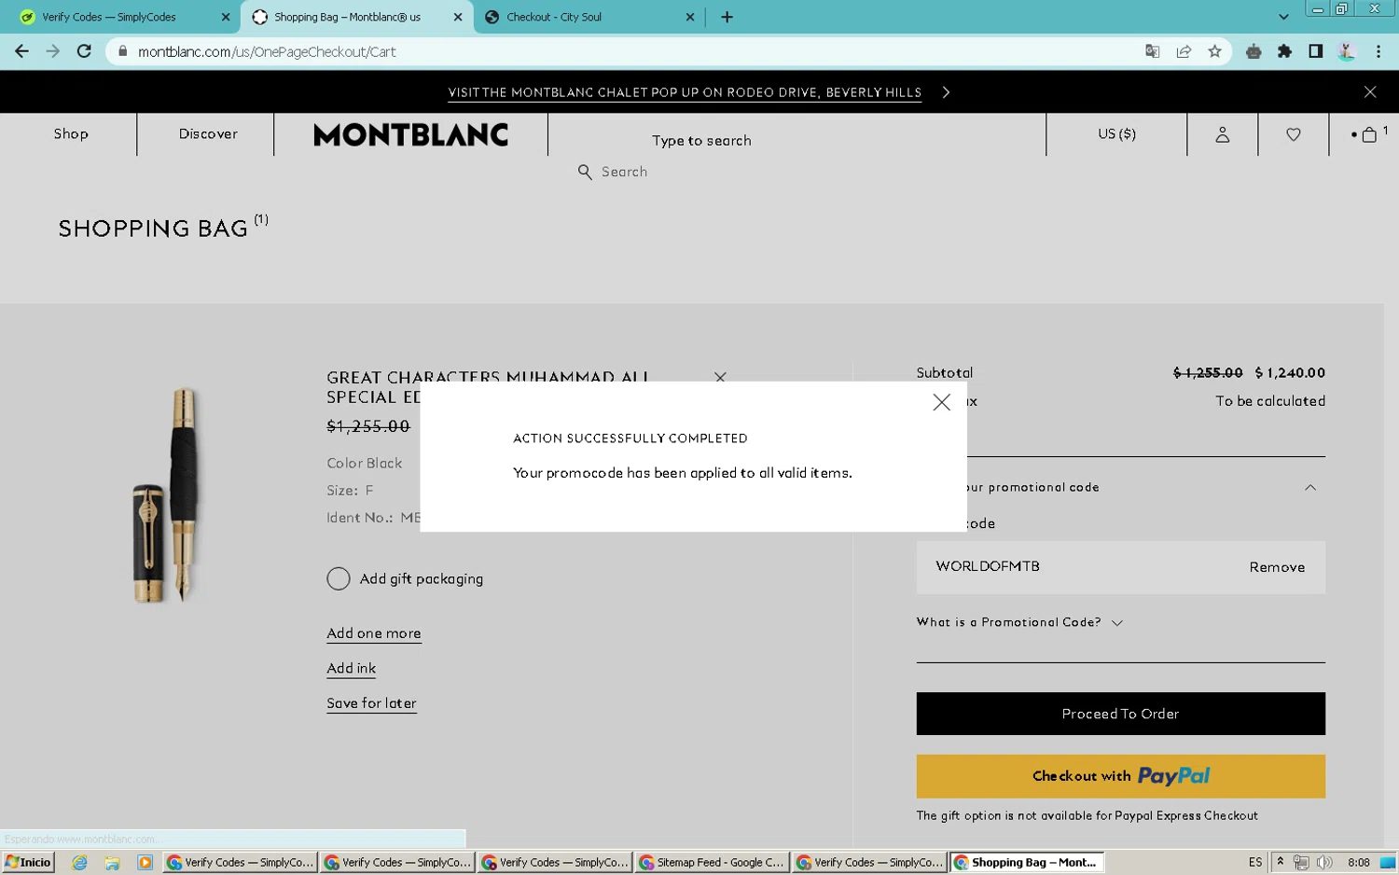Click the ES language indicator in tray
The image size is (1399, 875).
1255,862
